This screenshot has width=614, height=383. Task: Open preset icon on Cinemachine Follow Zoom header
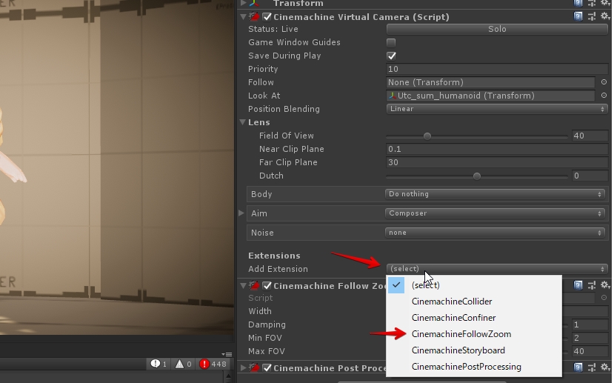point(591,285)
